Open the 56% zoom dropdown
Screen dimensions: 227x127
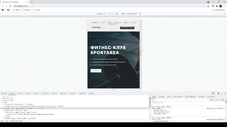(x=123, y=14)
